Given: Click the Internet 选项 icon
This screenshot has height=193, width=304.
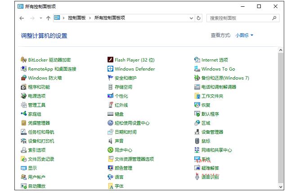Looking at the screenshot, I should [197, 60].
